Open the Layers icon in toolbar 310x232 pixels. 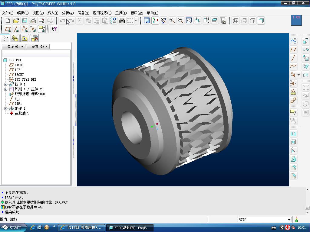[215, 21]
